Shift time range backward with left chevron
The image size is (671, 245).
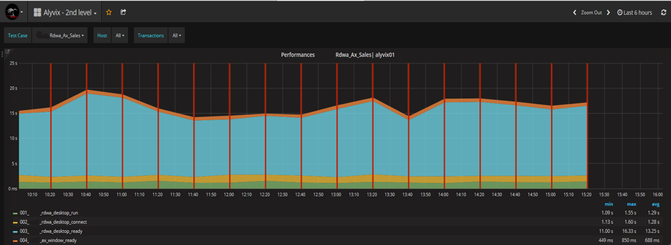point(575,13)
